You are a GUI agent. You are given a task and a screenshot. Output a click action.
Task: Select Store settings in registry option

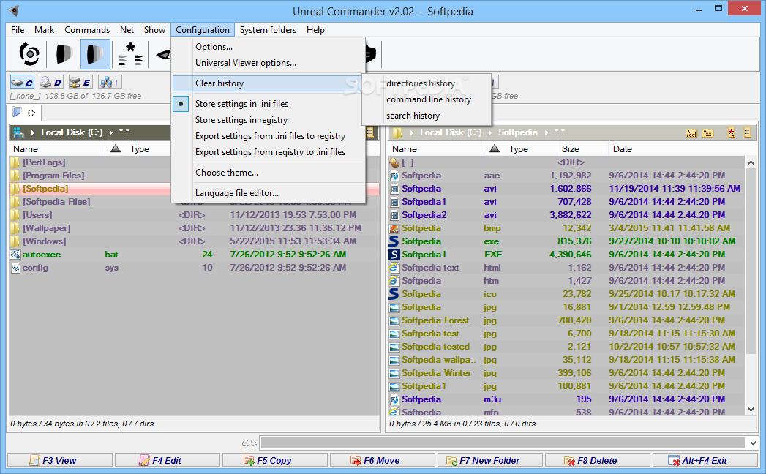pyautogui.click(x=269, y=120)
